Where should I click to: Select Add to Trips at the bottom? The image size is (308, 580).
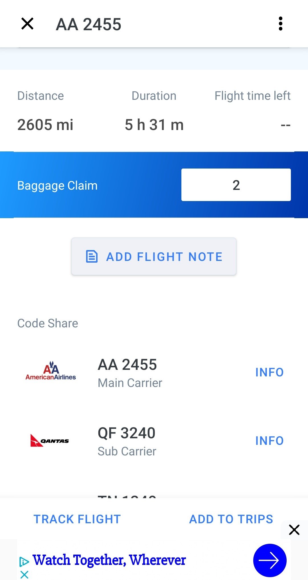coord(231,519)
